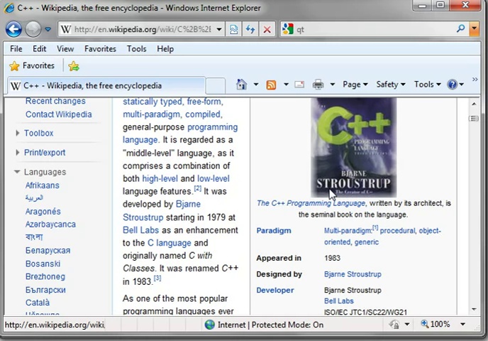Open the Tools menu in menu bar
Screen dimensions: 488x341
(x=136, y=49)
